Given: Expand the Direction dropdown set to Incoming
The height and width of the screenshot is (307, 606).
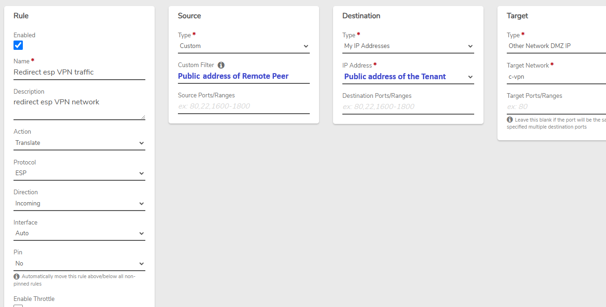Looking at the screenshot, I should tap(79, 204).
